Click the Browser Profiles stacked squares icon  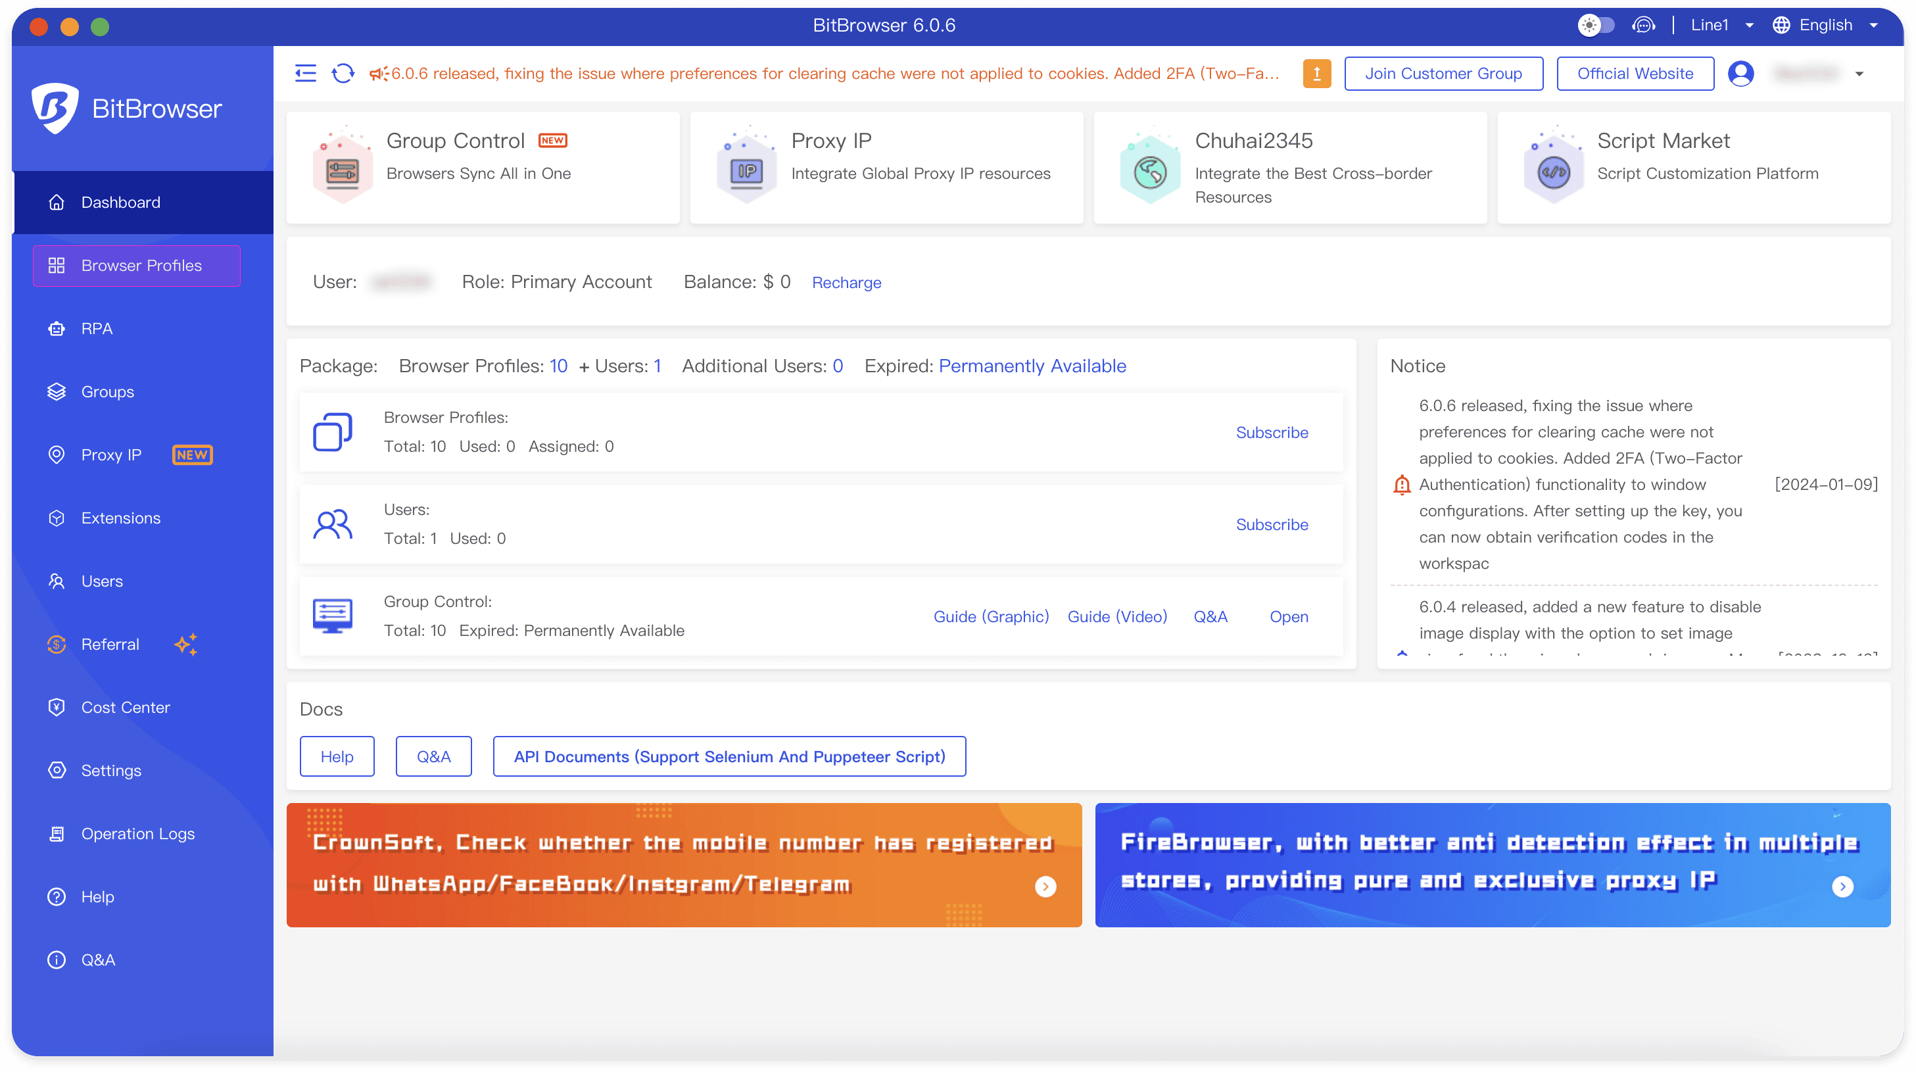click(333, 432)
